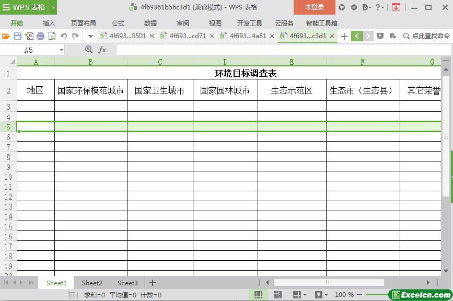Image resolution: width=453 pixels, height=301 pixels.
Task: Click the skin icon in the title bar
Action: pos(342,7)
